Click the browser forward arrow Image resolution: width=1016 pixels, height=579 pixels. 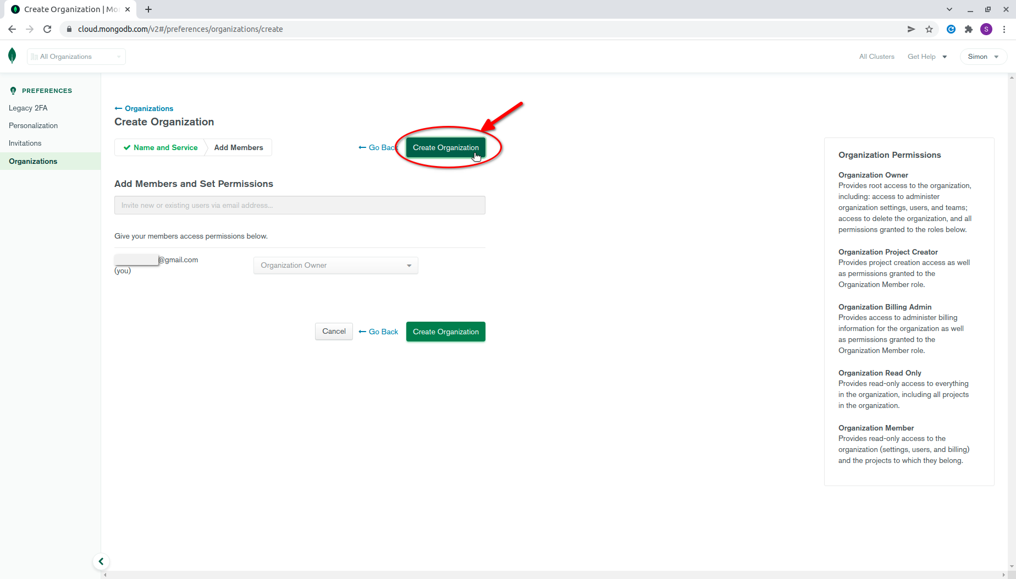tap(30, 29)
